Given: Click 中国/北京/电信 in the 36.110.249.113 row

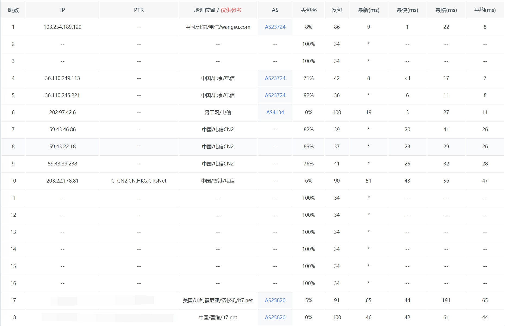Looking at the screenshot, I should [x=218, y=78].
